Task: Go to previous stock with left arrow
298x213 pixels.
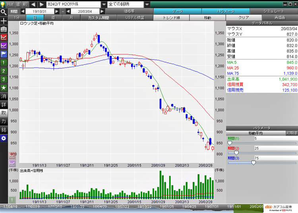Action: coord(33,4)
